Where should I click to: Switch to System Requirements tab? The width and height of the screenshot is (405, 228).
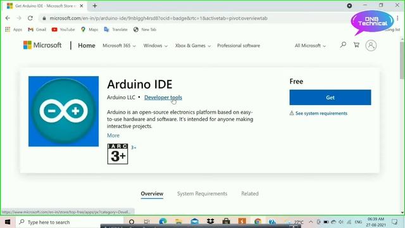pos(202,194)
